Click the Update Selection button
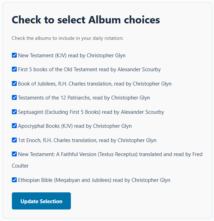 pyautogui.click(x=41, y=201)
